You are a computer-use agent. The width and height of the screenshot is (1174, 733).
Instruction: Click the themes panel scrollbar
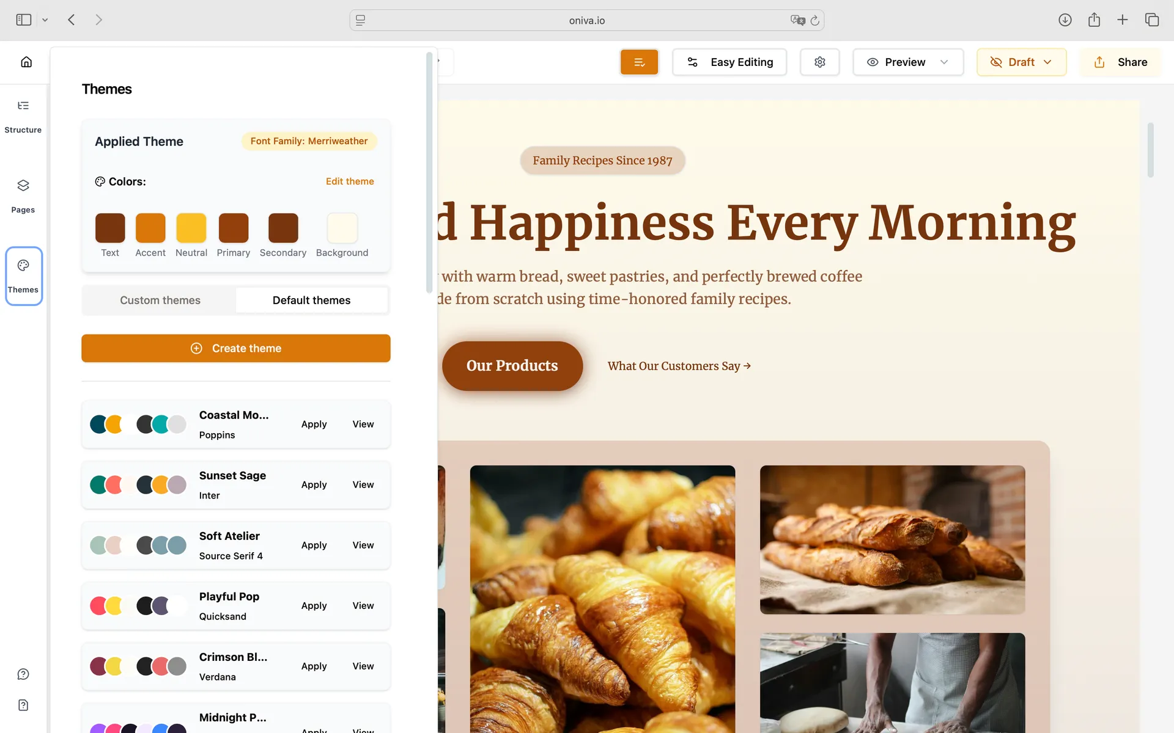click(x=429, y=173)
